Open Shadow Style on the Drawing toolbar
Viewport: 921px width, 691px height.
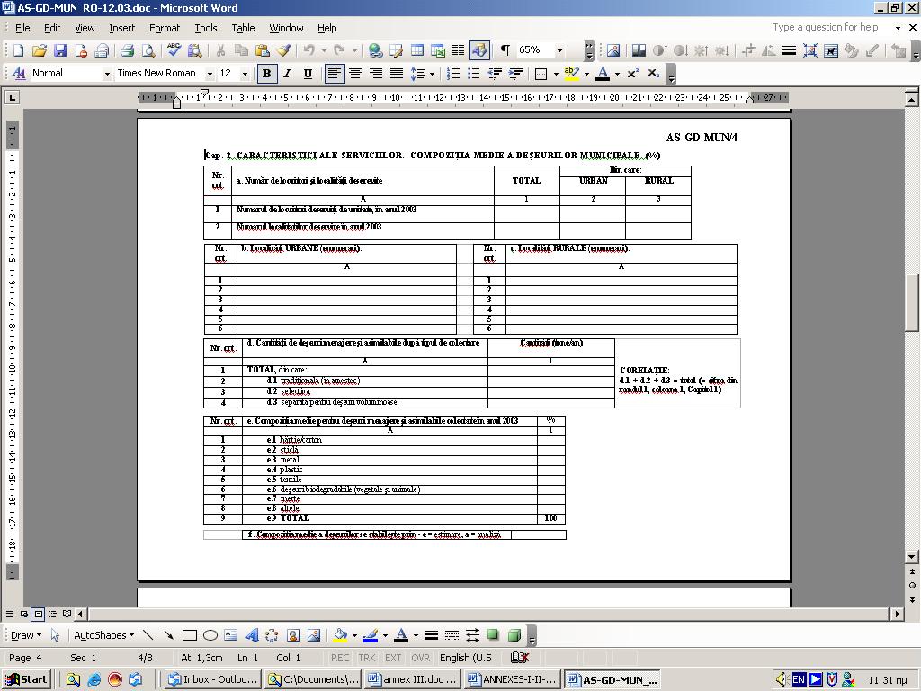pos(494,635)
